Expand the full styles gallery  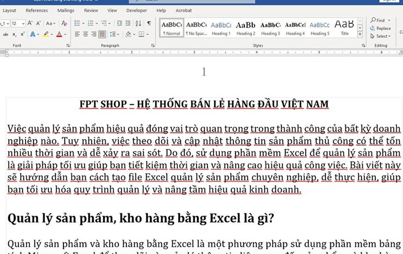[x=360, y=34]
